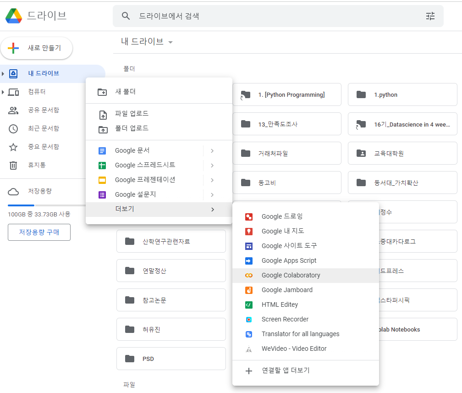Choose WeVideo - Video Editor entry

pos(306,349)
